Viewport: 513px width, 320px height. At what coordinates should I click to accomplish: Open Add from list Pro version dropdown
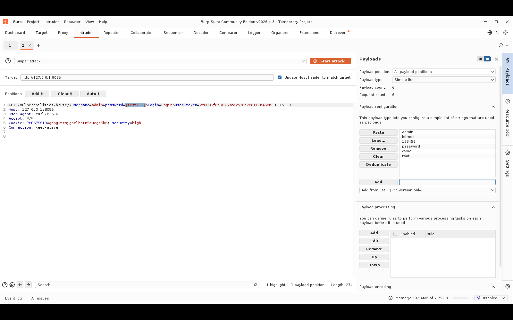(427, 190)
